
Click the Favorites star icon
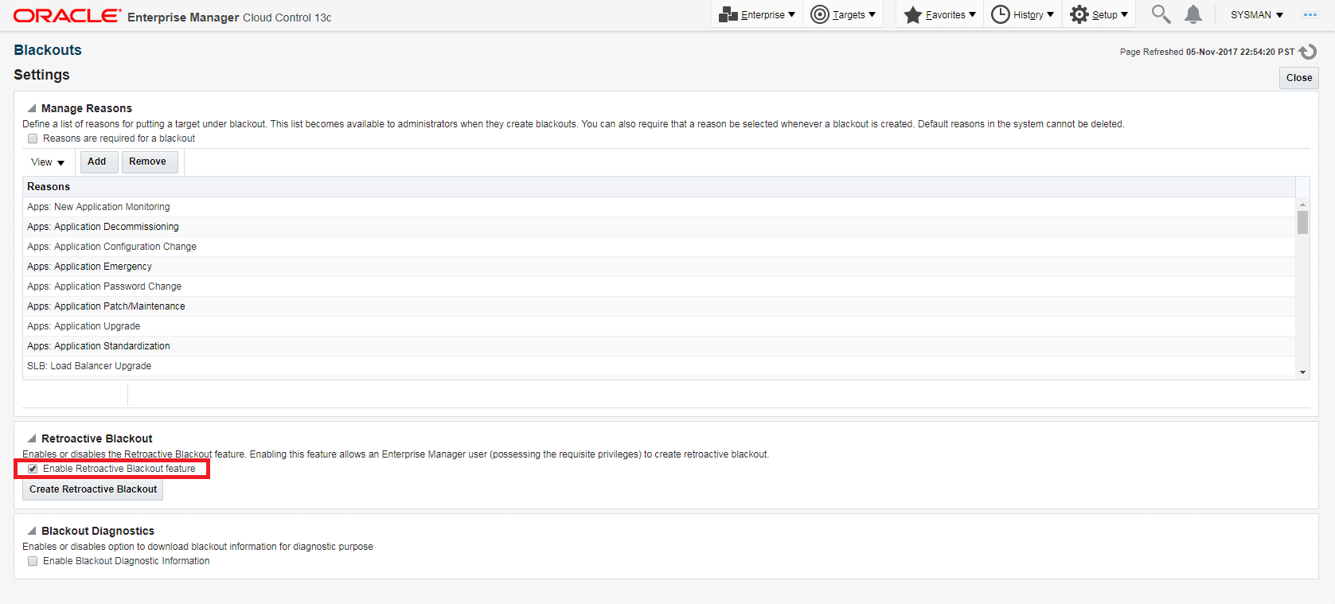tap(913, 14)
